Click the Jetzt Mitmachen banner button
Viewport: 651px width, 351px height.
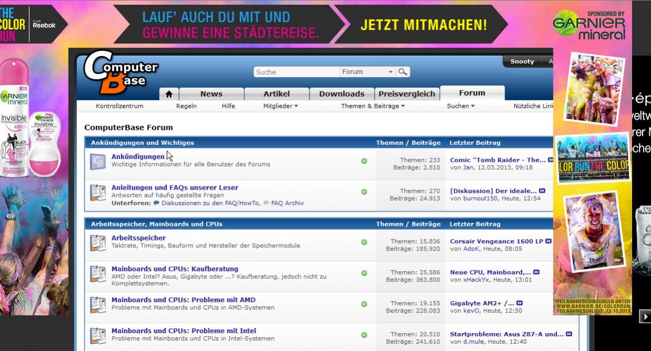424,24
